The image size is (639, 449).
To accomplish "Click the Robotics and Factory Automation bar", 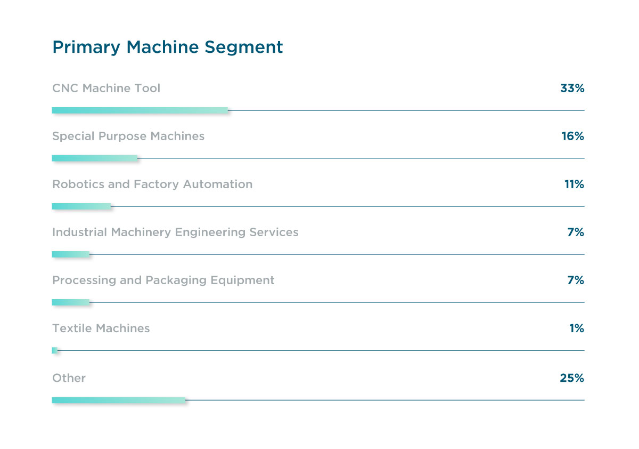I will coord(81,206).
